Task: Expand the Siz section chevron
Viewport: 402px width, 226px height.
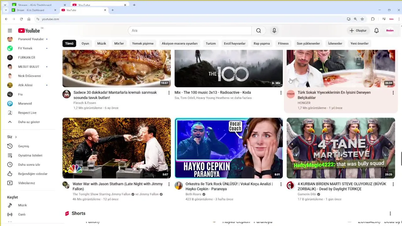Action: [x=16, y=137]
